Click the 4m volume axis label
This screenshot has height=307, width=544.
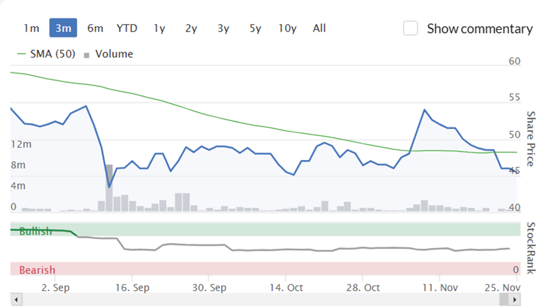tap(18, 186)
